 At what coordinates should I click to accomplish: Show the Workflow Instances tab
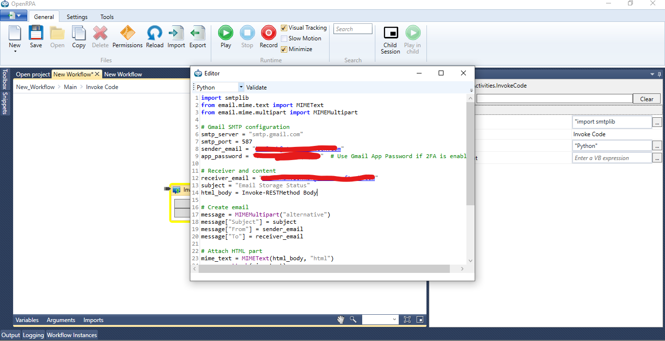72,335
